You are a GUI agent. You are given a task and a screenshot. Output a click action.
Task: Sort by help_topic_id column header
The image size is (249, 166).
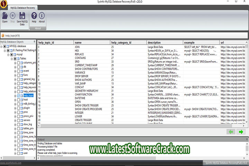pyautogui.click(x=55, y=43)
